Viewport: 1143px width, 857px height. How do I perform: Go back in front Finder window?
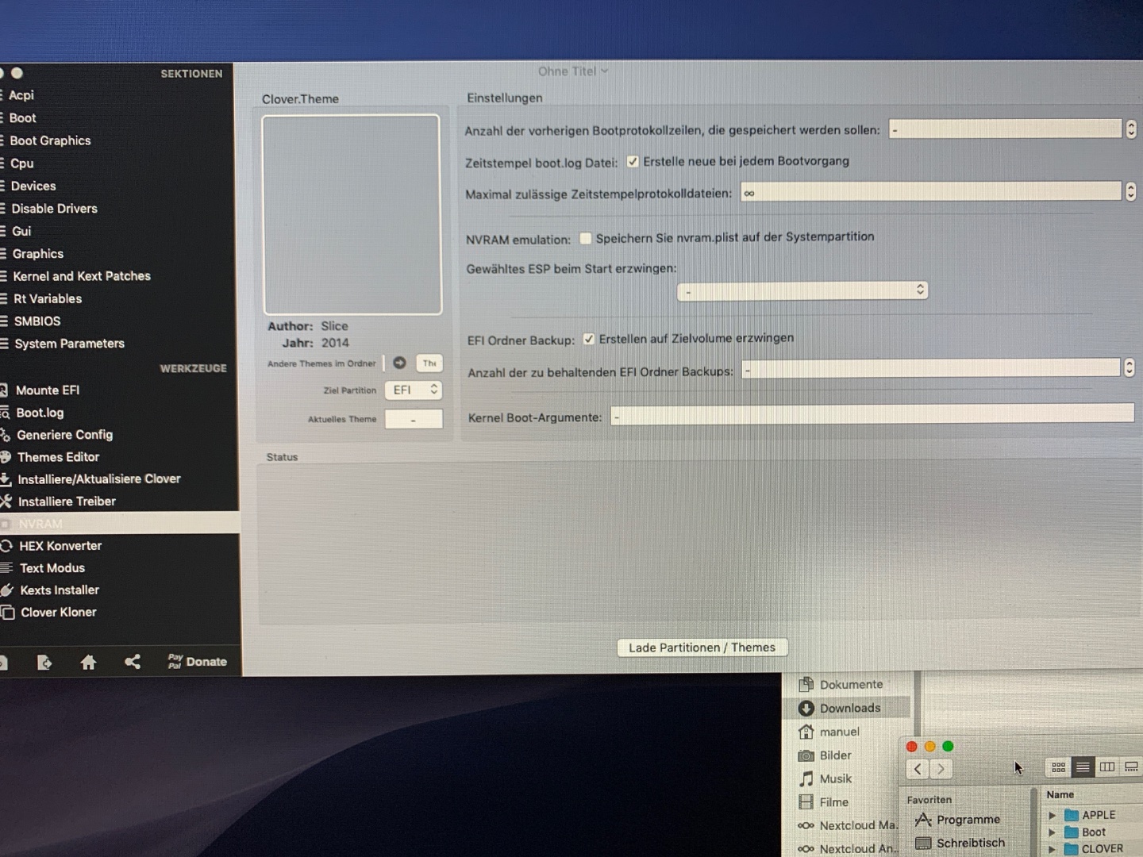coord(918,769)
